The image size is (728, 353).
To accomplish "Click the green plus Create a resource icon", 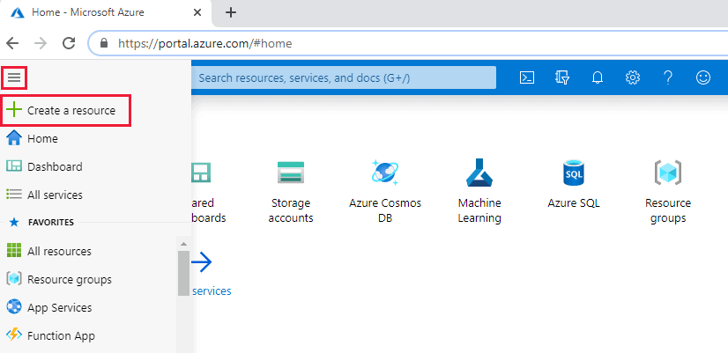I will coord(15,110).
